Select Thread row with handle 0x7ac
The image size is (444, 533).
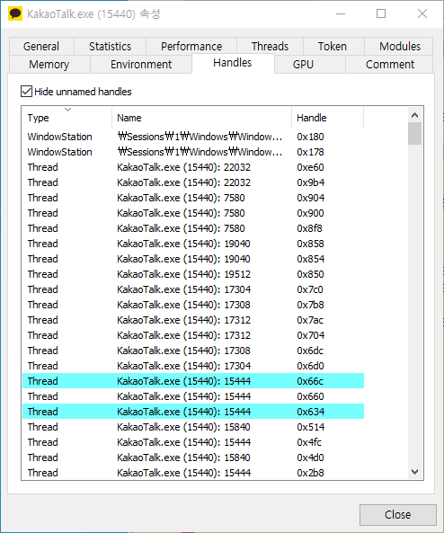[x=193, y=320]
